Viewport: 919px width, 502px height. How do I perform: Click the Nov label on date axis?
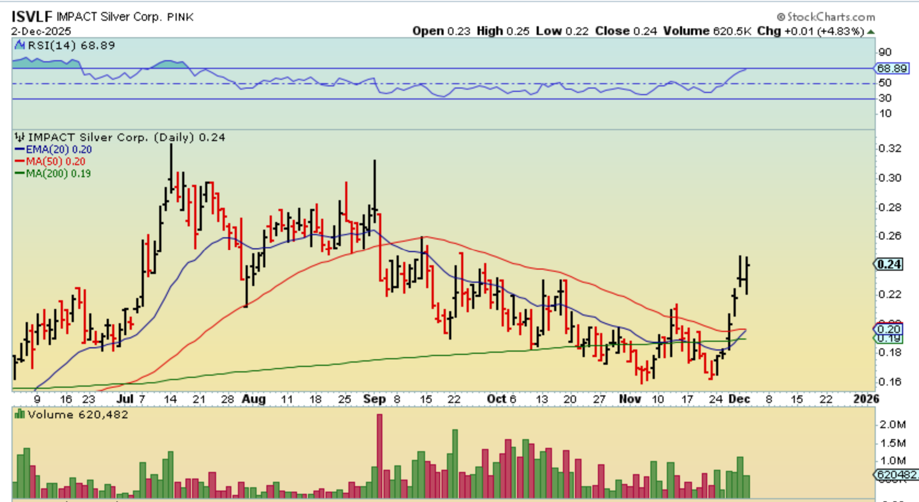pos(630,399)
